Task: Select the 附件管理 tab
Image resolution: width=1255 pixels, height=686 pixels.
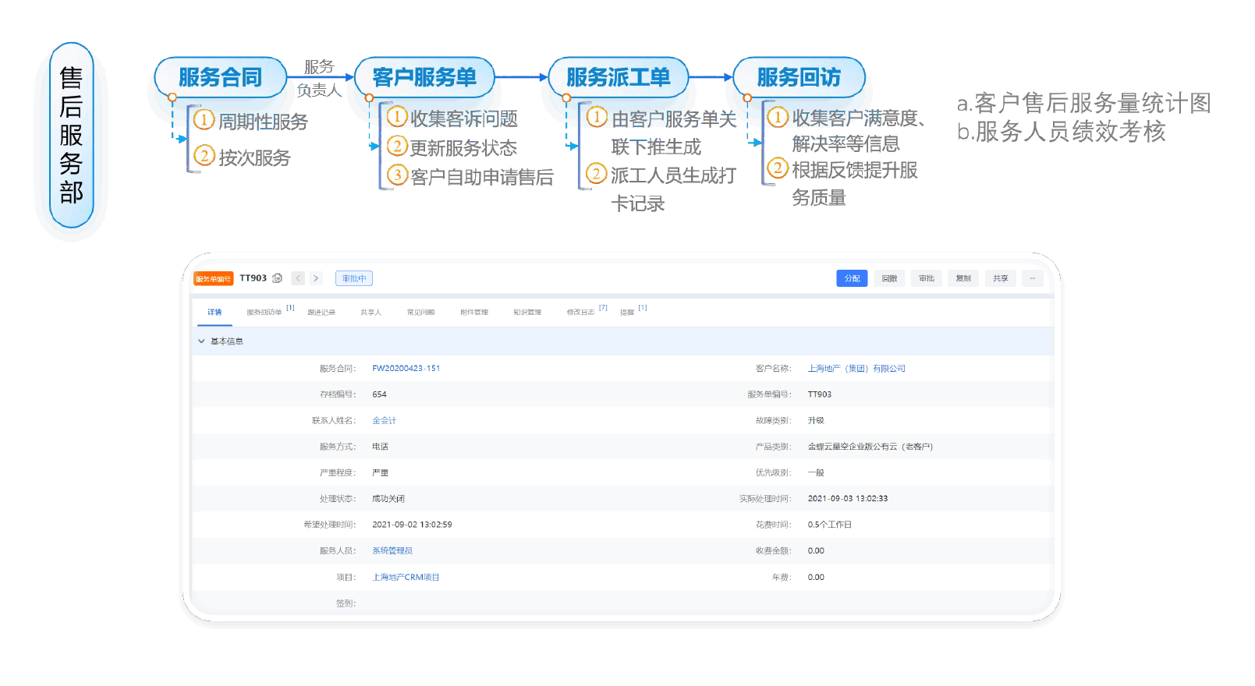Action: [x=474, y=313]
